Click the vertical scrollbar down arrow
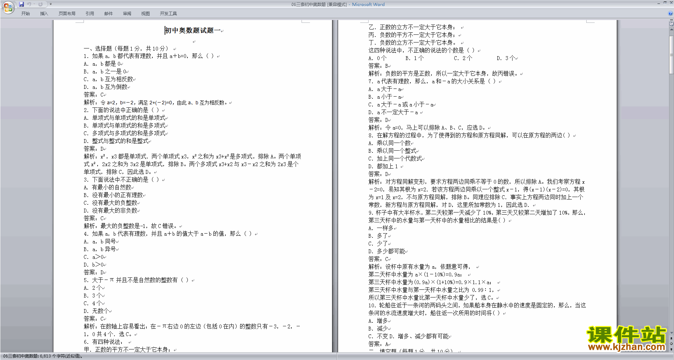Image resolution: width=674 pixels, height=360 pixels. click(x=672, y=333)
